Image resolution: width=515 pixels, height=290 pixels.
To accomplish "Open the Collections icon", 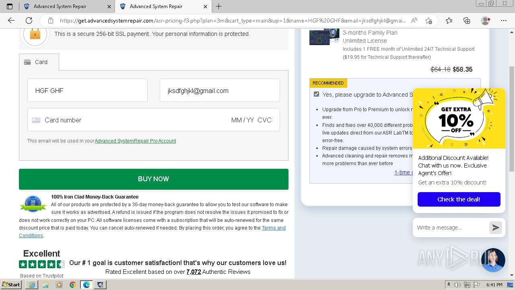I will pyautogui.click(x=467, y=21).
